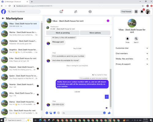Search in conversation using the magnifier icon
153x122 pixels.
[136, 39]
